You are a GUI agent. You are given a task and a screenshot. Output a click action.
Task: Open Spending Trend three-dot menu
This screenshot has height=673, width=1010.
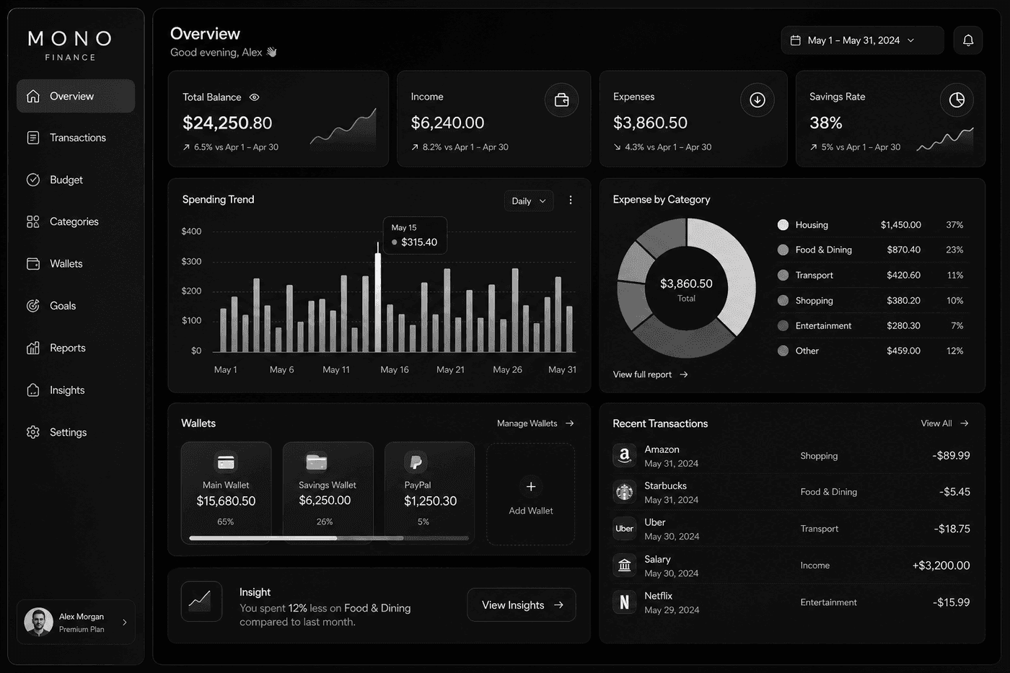click(x=571, y=201)
